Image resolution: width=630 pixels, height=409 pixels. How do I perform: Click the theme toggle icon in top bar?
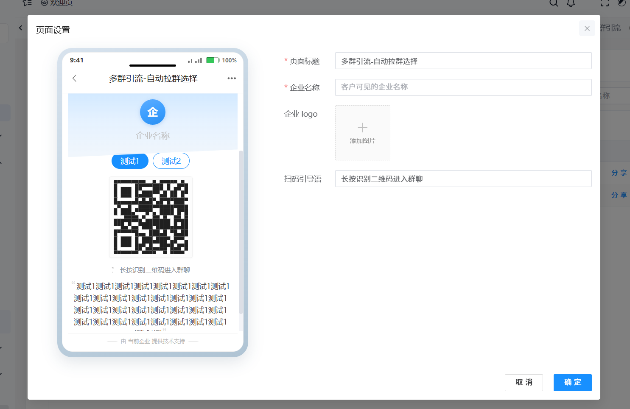622,3
